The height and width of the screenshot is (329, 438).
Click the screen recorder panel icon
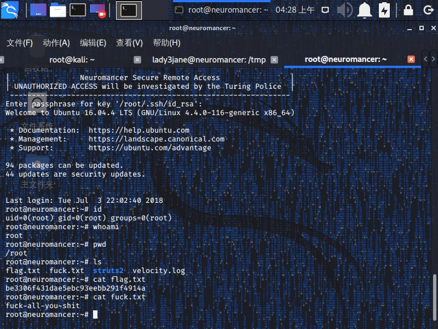pos(98,10)
